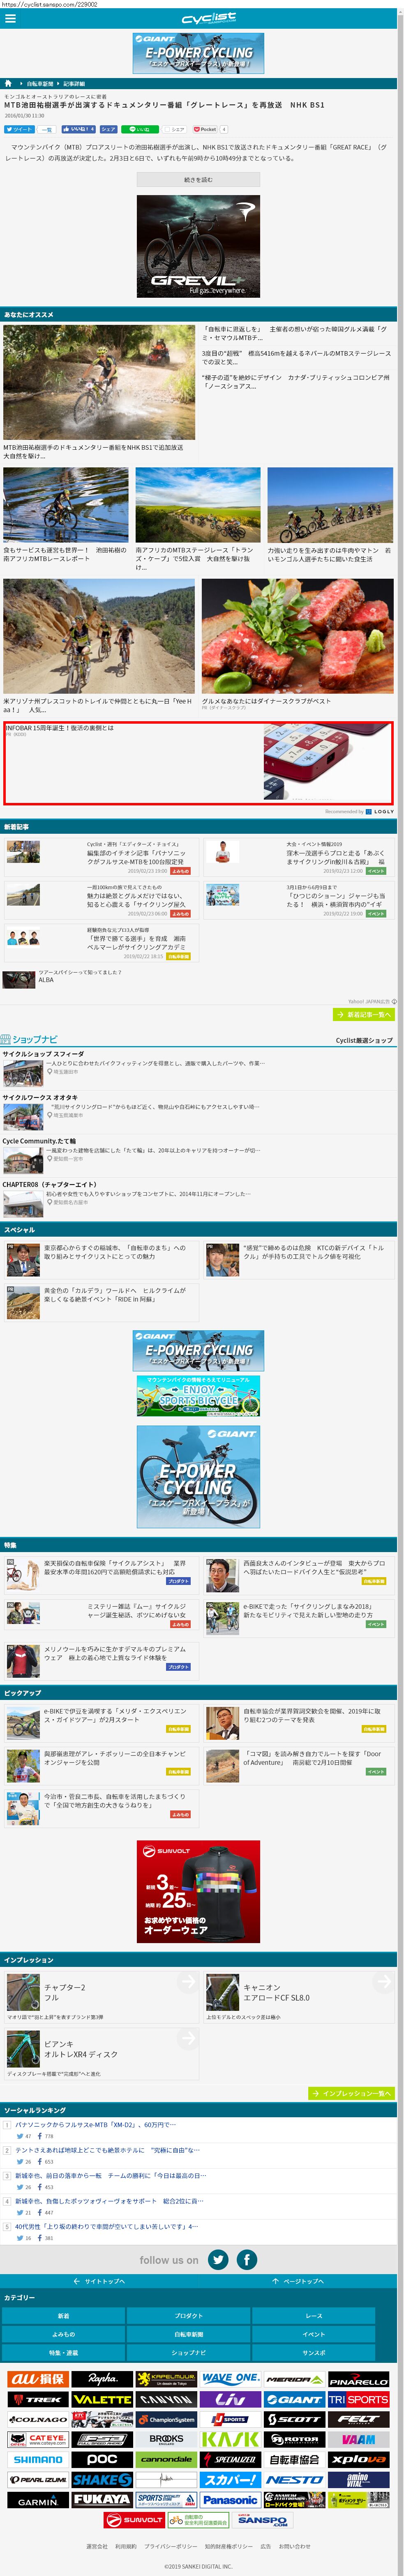Click the au損保 sponsor logo
Screen dimensions: 404x2576
click(x=38, y=2379)
